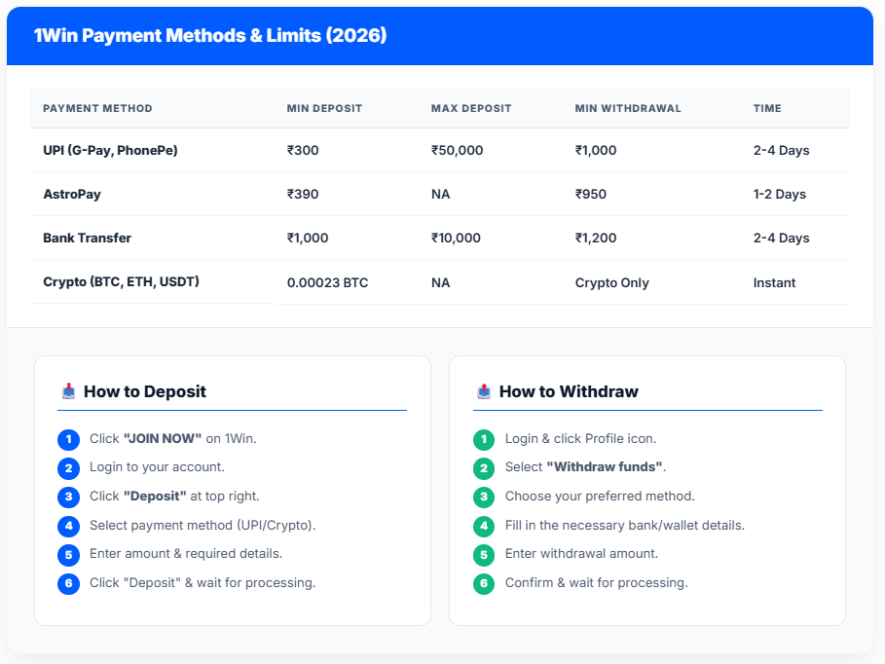Screen dimensions: 885x664
Task: Click the Payment Method column header
Action: click(x=97, y=108)
